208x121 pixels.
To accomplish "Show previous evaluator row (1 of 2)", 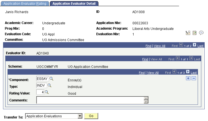I will [x=181, y=45].
